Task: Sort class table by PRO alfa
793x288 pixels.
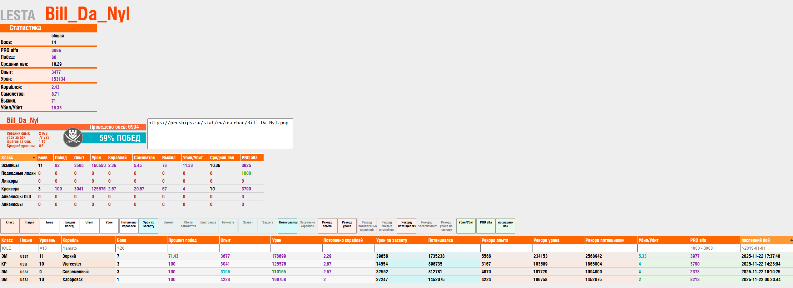Action: click(x=251, y=158)
